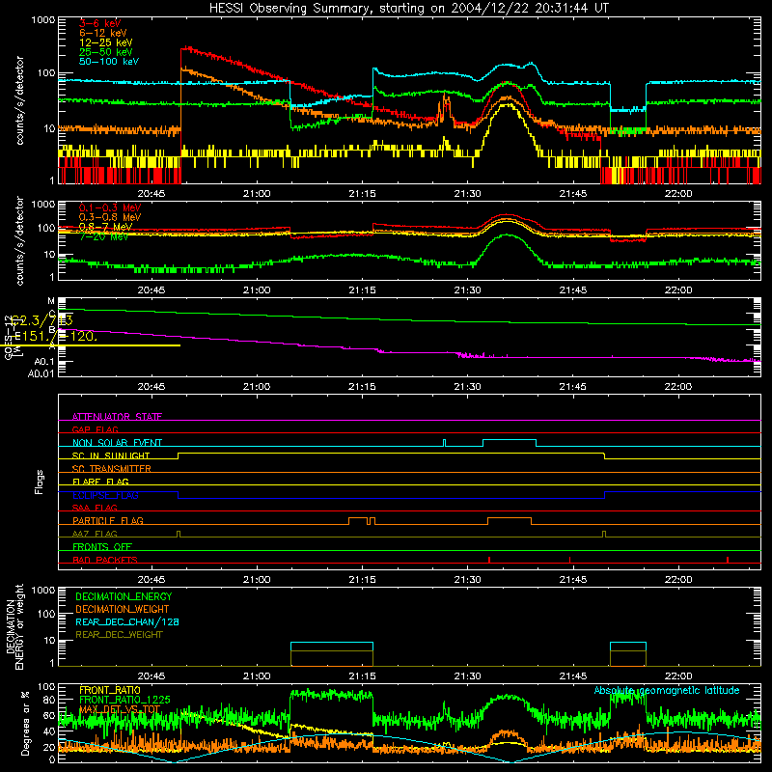Click the A0.01 axis label in the GOES panel
772x772 pixels.
pyautogui.click(x=41, y=373)
